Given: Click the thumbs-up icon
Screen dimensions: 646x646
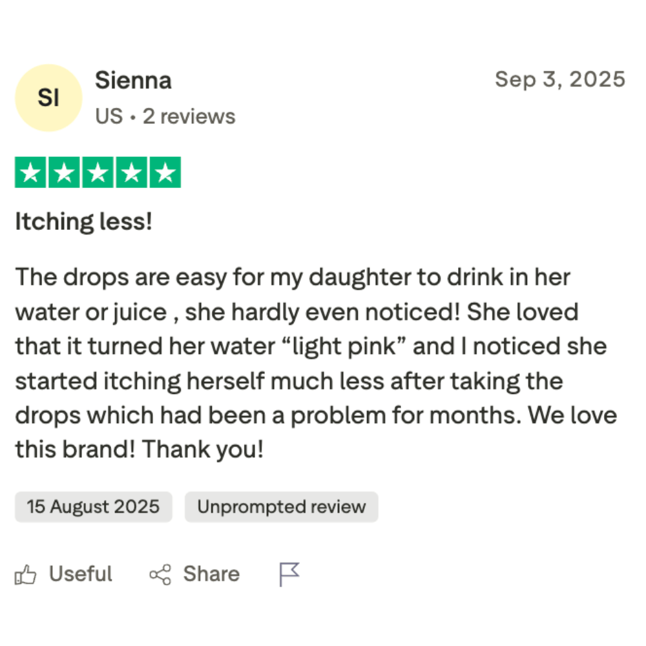Looking at the screenshot, I should [26, 574].
